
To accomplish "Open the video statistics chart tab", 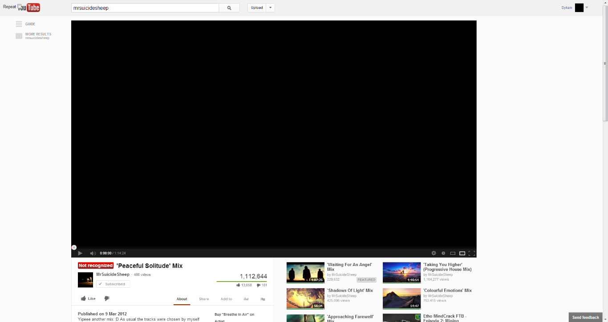I will (x=246, y=299).
